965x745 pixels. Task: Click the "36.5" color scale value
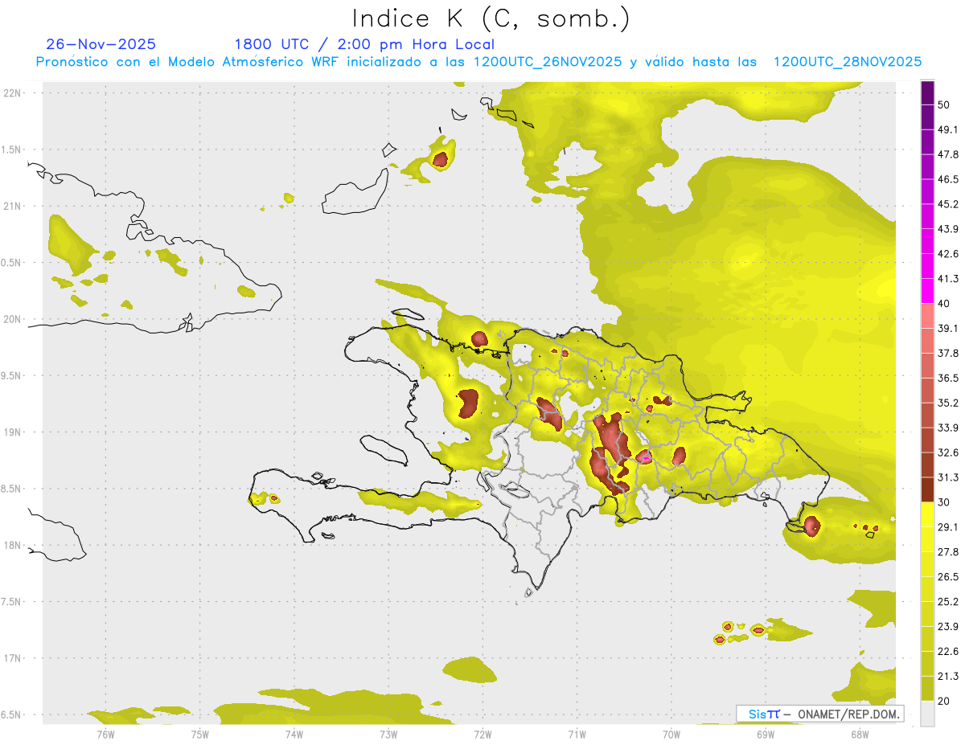point(948,378)
